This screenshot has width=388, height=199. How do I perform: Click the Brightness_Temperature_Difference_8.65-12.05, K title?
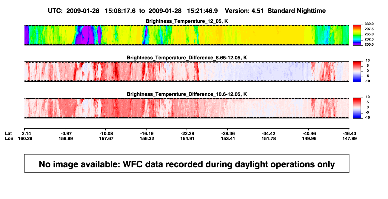(187, 57)
